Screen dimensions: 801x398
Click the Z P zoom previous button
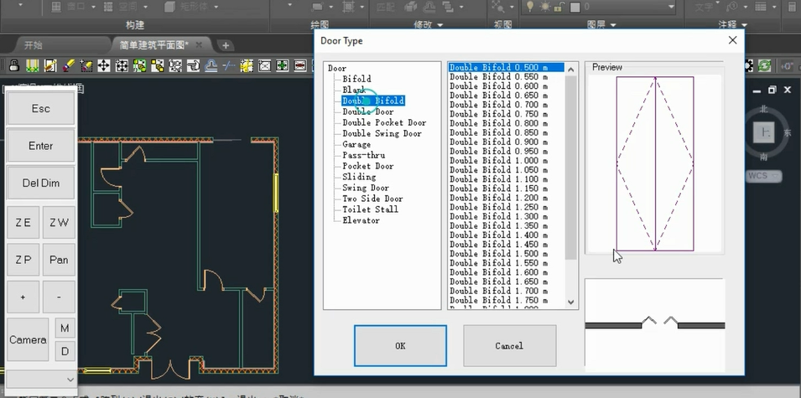23,260
